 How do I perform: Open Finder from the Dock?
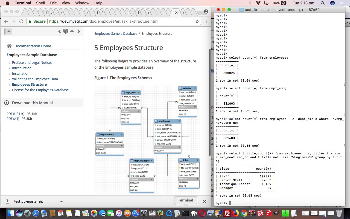(11, 213)
